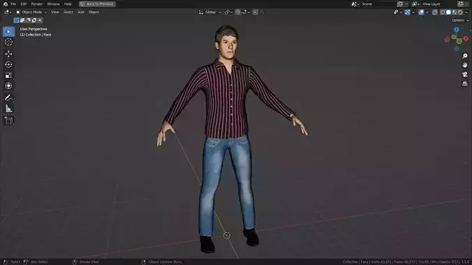Set selection mode to extend (second icon)
Viewport: 472px width, 265px height.
(22, 20)
